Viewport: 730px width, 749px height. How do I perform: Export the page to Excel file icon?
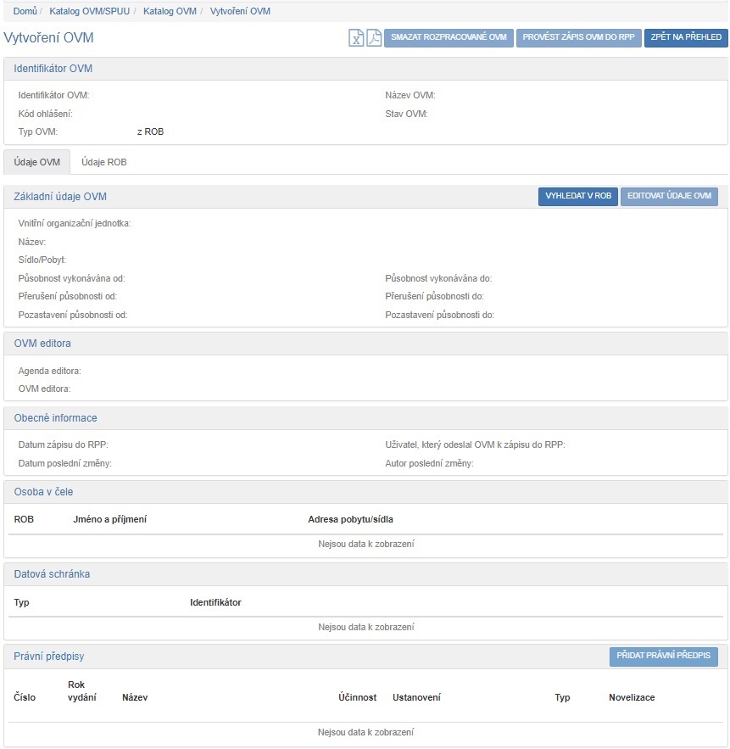click(357, 38)
